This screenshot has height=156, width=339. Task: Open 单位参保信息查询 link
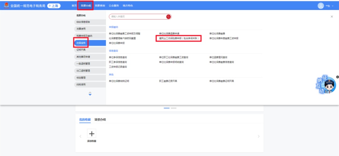[x=118, y=57]
